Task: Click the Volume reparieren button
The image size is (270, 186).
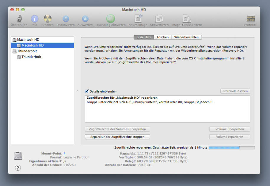Action: click(x=230, y=137)
